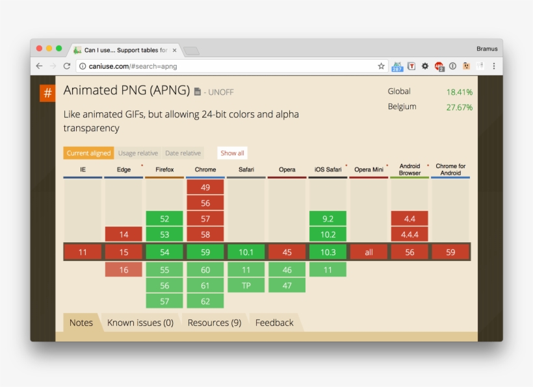Screen dimensions: 533x387
Task: Click the iOS Safari 10.3 cell
Action: 328,252
